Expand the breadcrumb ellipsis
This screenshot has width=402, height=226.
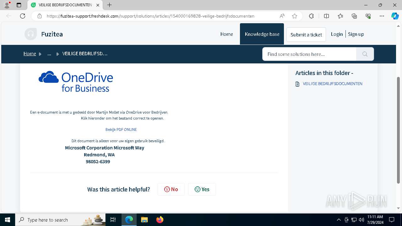click(49, 54)
